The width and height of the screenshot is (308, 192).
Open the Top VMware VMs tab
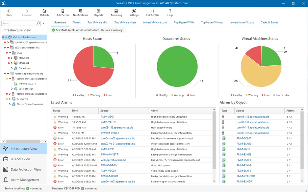[97, 22]
